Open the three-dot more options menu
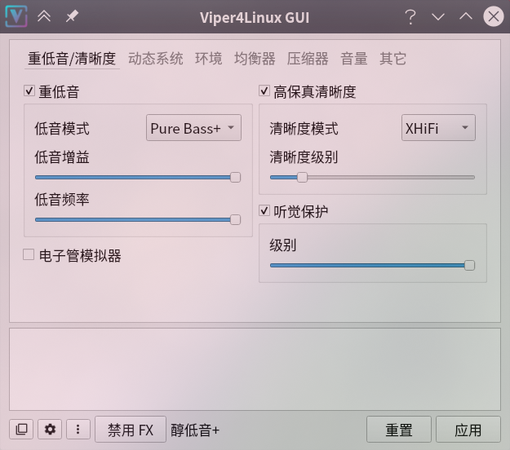Viewport: 510px width, 450px height. (x=78, y=429)
